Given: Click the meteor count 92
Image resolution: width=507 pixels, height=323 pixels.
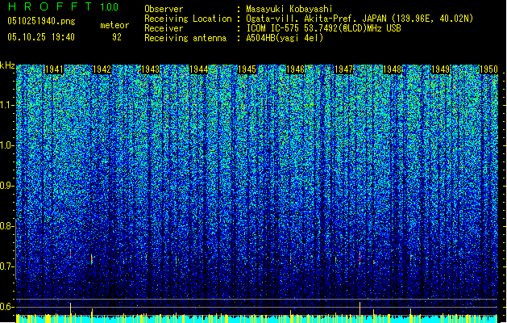Looking at the screenshot, I should [117, 37].
